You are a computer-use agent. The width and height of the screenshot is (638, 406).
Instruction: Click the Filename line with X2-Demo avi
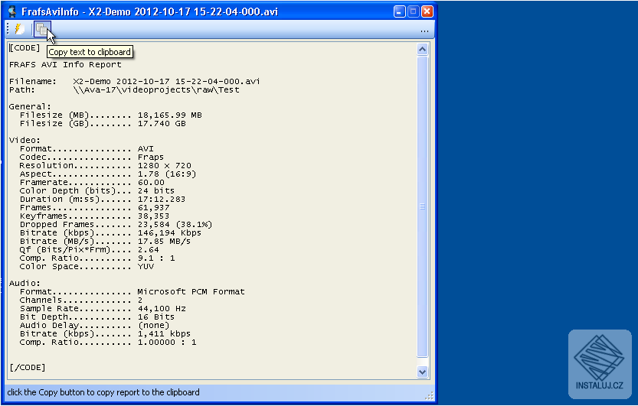coord(134,81)
